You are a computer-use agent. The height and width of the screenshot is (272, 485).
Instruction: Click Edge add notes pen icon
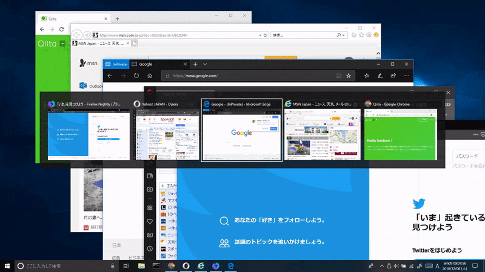click(380, 76)
